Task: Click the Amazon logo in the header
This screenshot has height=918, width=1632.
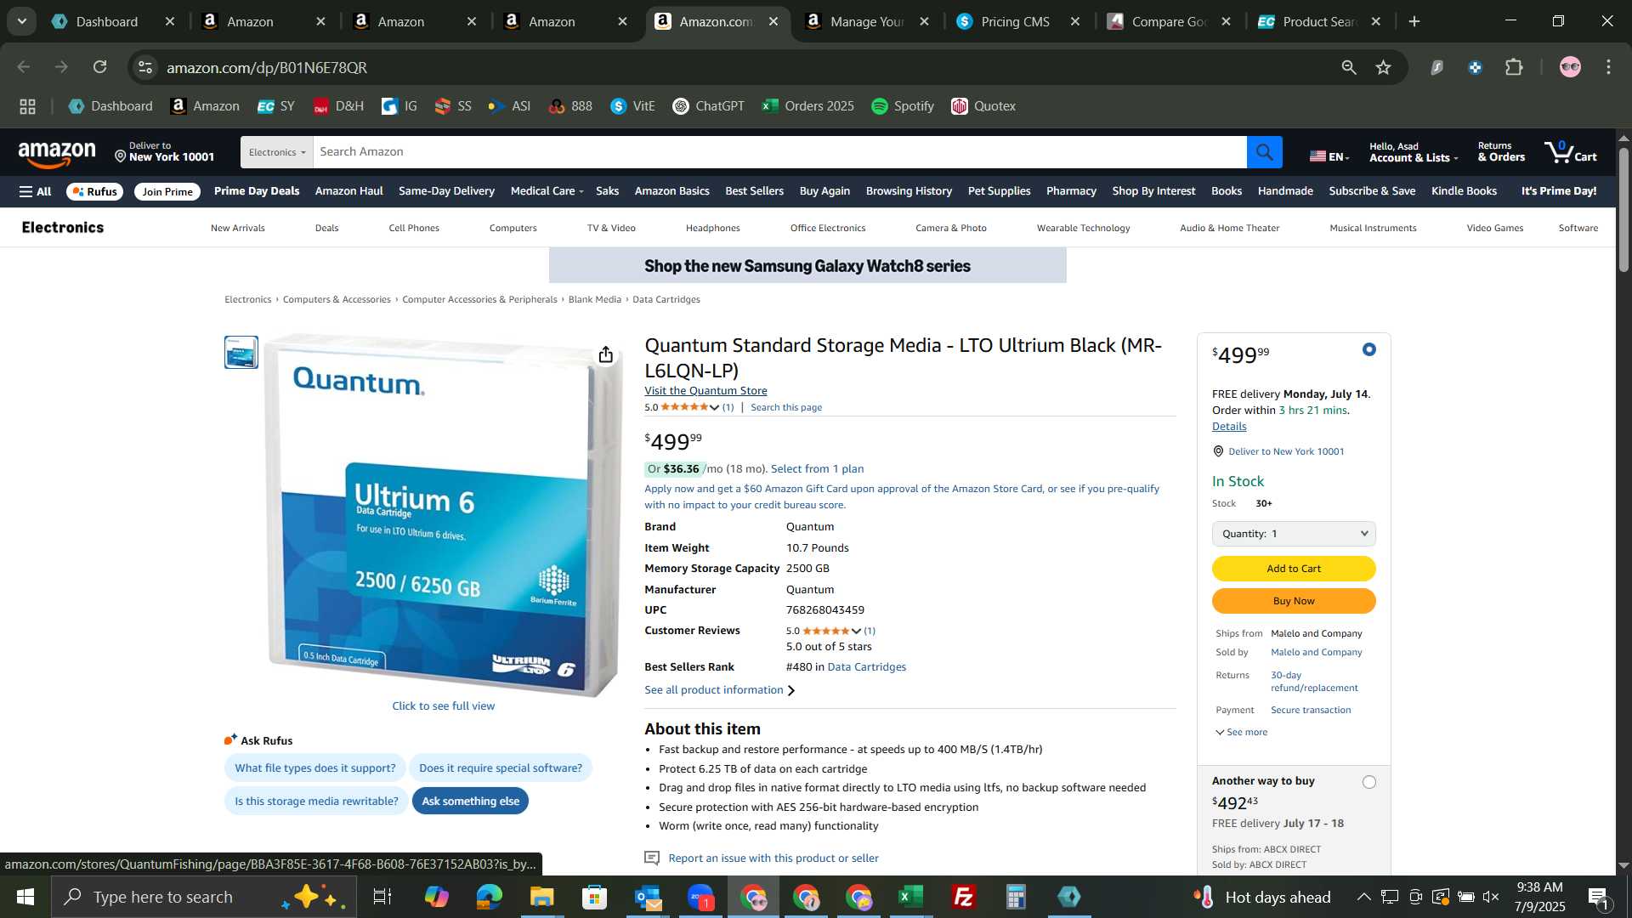Action: pyautogui.click(x=57, y=154)
